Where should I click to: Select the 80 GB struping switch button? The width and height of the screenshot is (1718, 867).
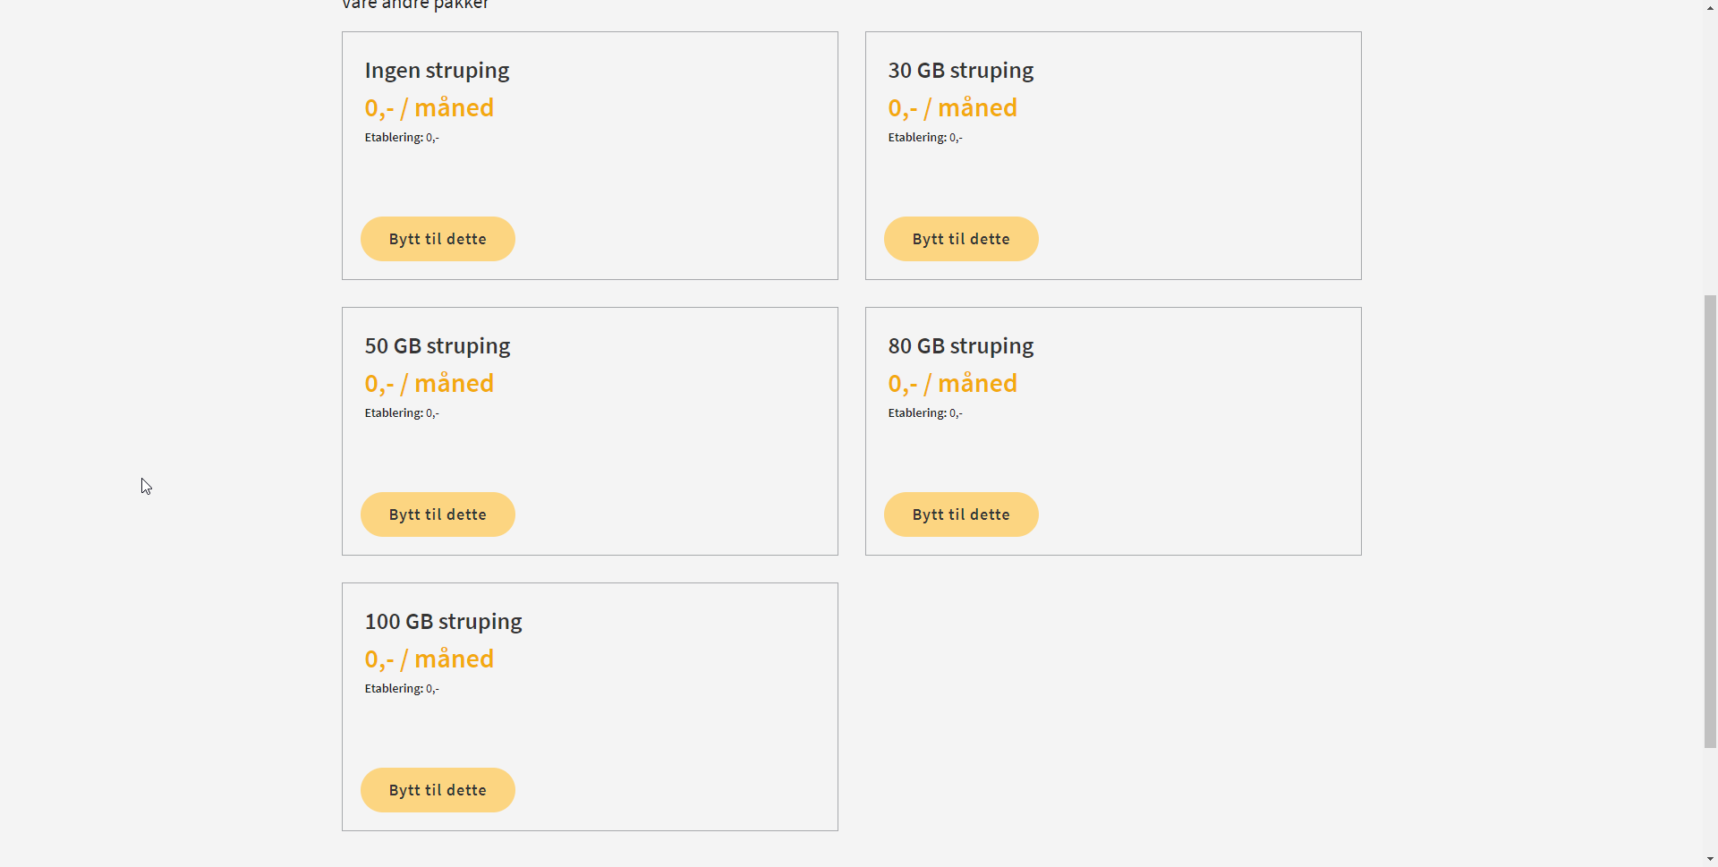961,514
